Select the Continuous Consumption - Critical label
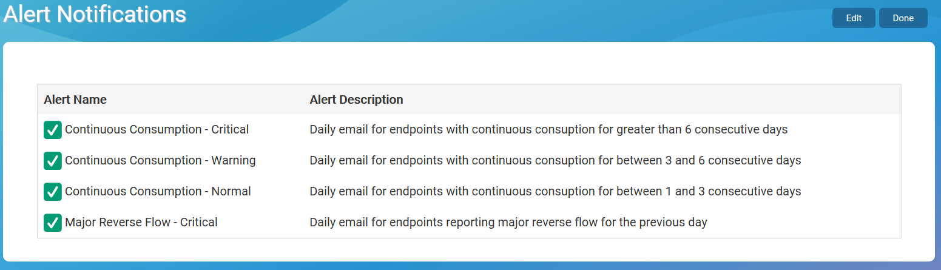Image resolution: width=941 pixels, height=270 pixels. click(157, 129)
